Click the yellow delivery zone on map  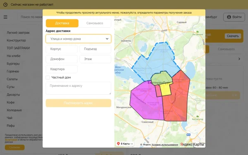pos(165,90)
